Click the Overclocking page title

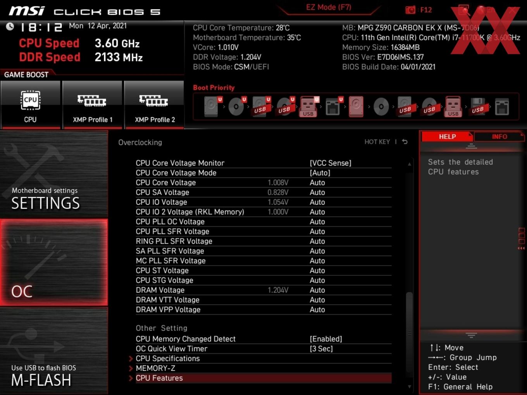140,143
